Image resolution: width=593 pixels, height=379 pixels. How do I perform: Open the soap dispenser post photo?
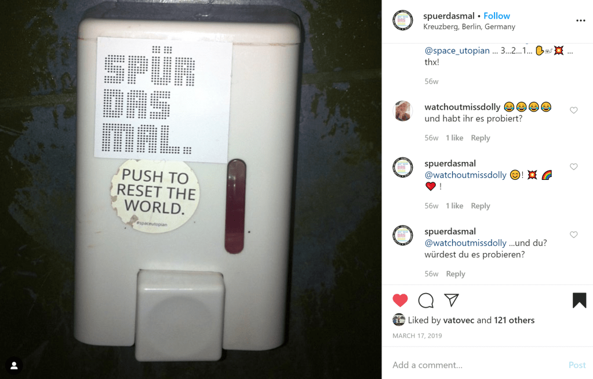[191, 189]
